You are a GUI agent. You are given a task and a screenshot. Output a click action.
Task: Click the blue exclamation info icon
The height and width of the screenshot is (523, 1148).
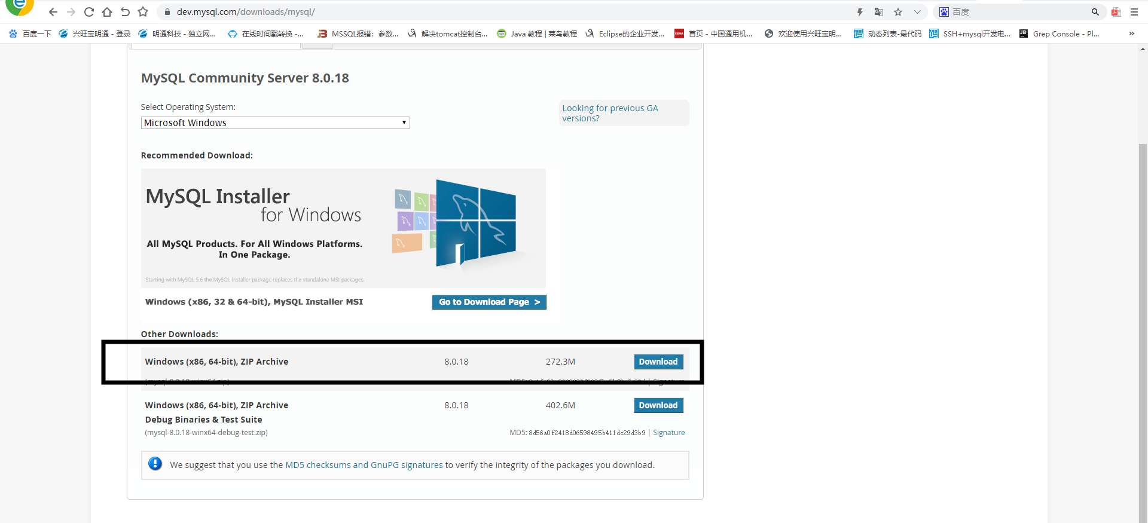pyautogui.click(x=155, y=464)
